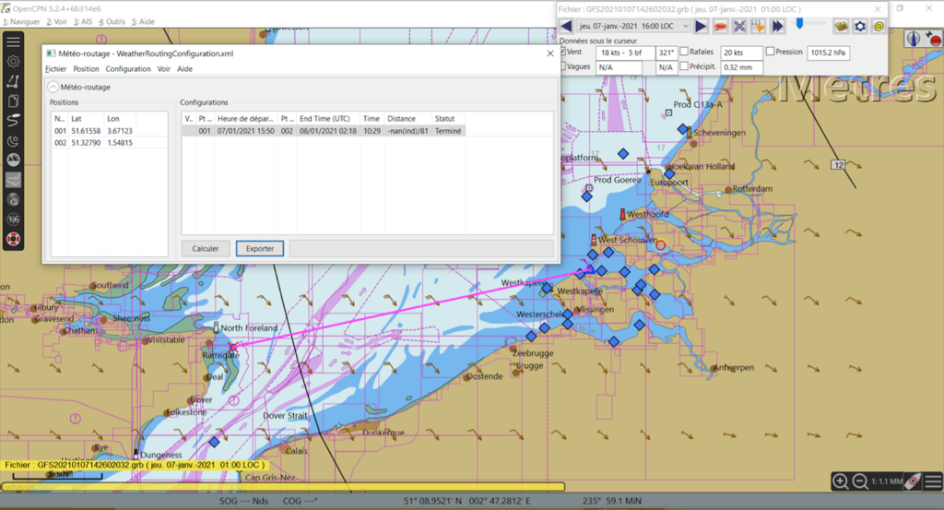Image resolution: width=944 pixels, height=510 pixels.
Task: Toggle the GRIB plugin icon in left toolbar
Action: pos(13,180)
